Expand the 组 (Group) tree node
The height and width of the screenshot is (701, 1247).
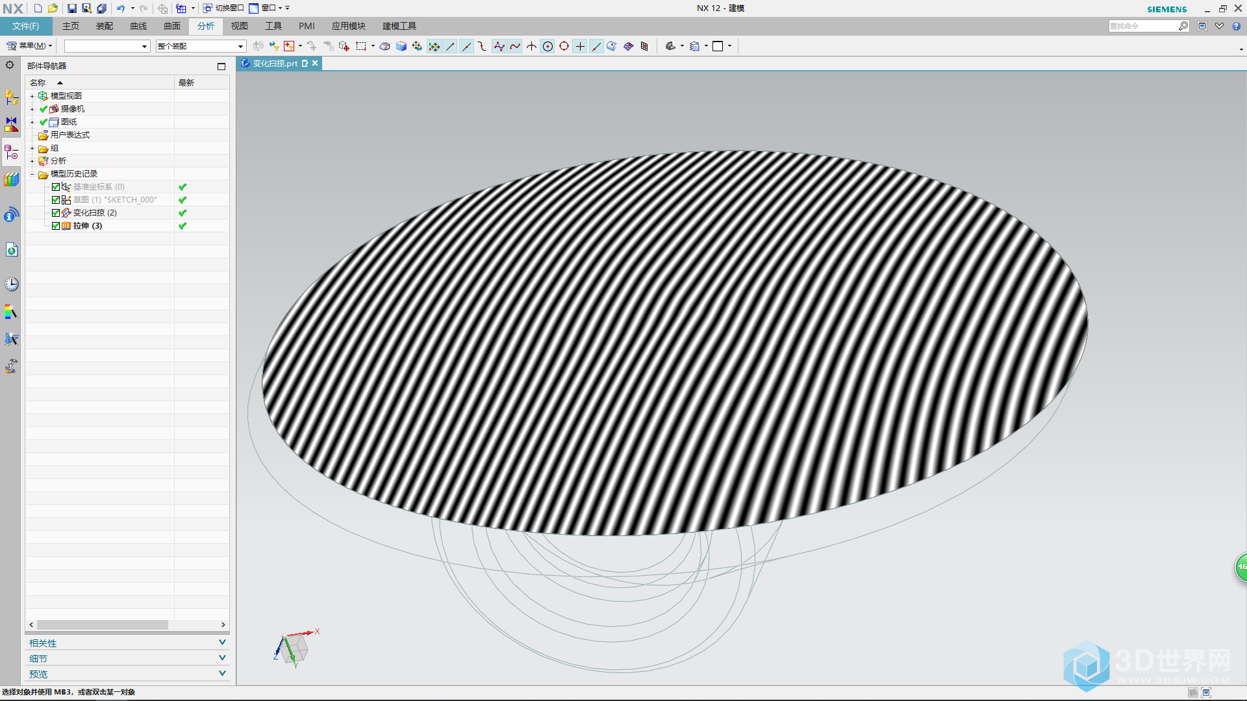(32, 147)
